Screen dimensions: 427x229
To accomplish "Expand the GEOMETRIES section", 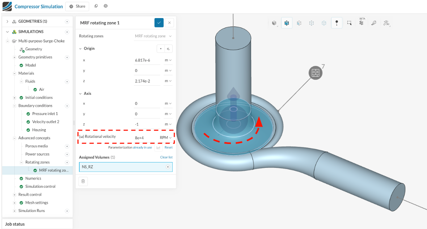I will pos(7,21).
